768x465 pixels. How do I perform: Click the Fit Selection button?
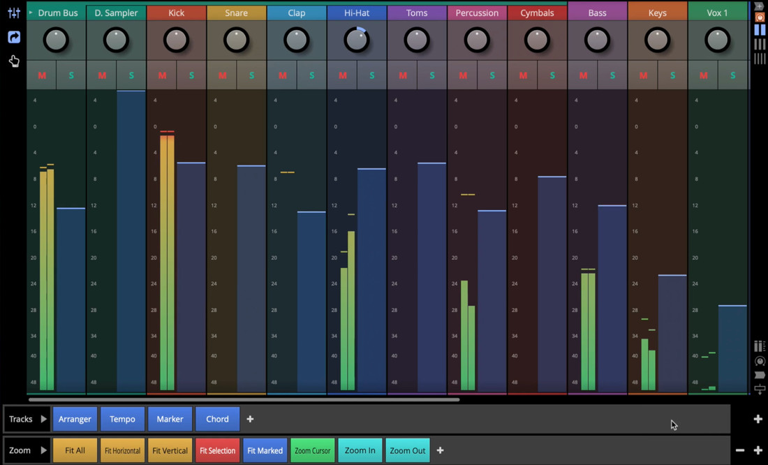[217, 450]
